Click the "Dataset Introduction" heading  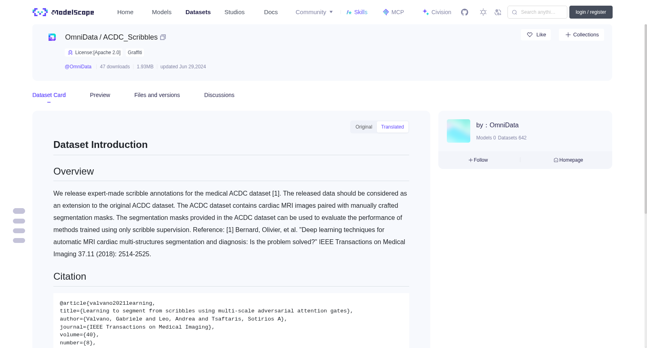[100, 145]
